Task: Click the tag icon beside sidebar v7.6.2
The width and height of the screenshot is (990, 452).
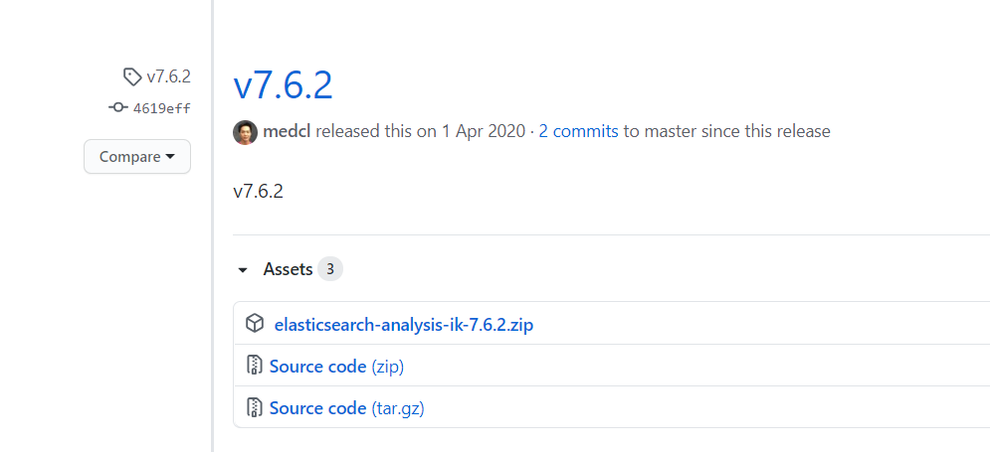Action: [132, 76]
